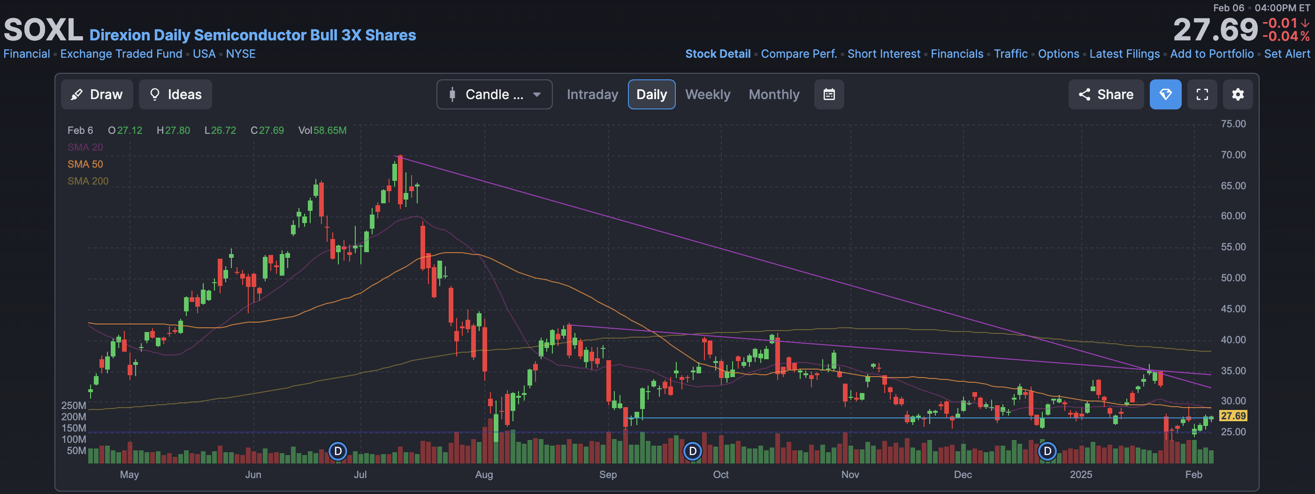
Task: Expand the Candle chart type dropdown
Action: [494, 94]
